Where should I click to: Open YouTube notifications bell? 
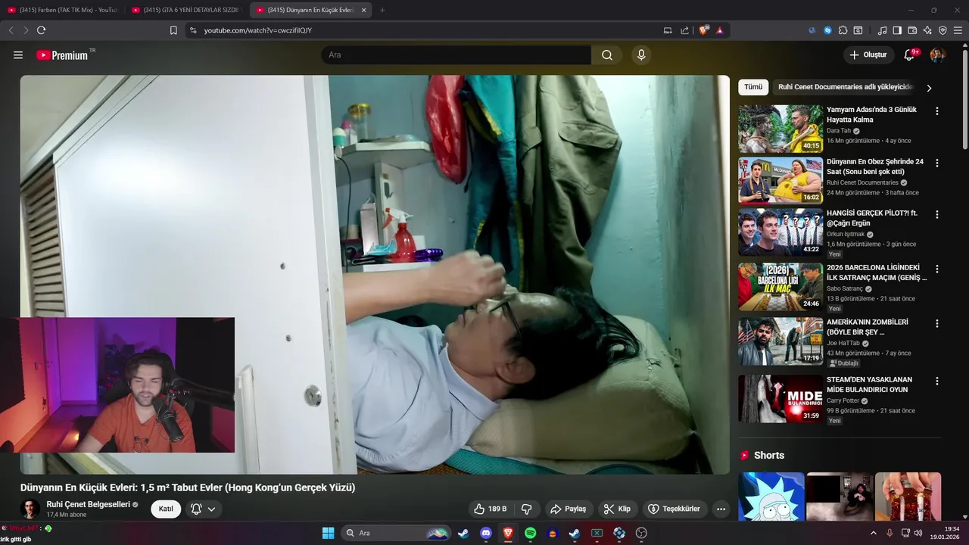[x=910, y=55]
